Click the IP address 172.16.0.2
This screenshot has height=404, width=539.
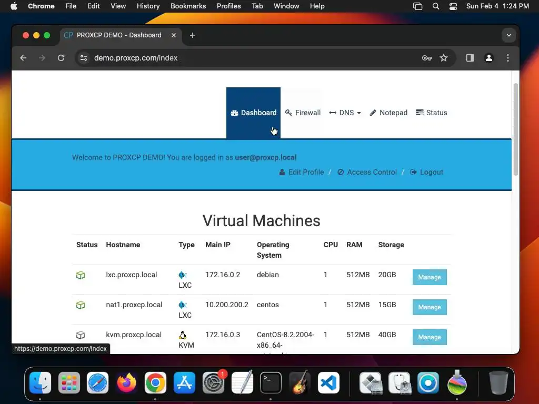(x=223, y=275)
